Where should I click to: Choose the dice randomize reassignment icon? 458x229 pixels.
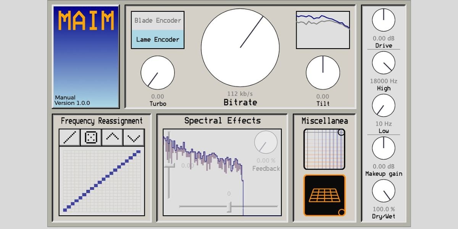coord(91,137)
